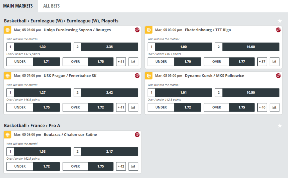The width and height of the screenshot is (288, 178).
Task: Expand +37 more bets for Ekaterinbourg match
Action: coord(262,62)
